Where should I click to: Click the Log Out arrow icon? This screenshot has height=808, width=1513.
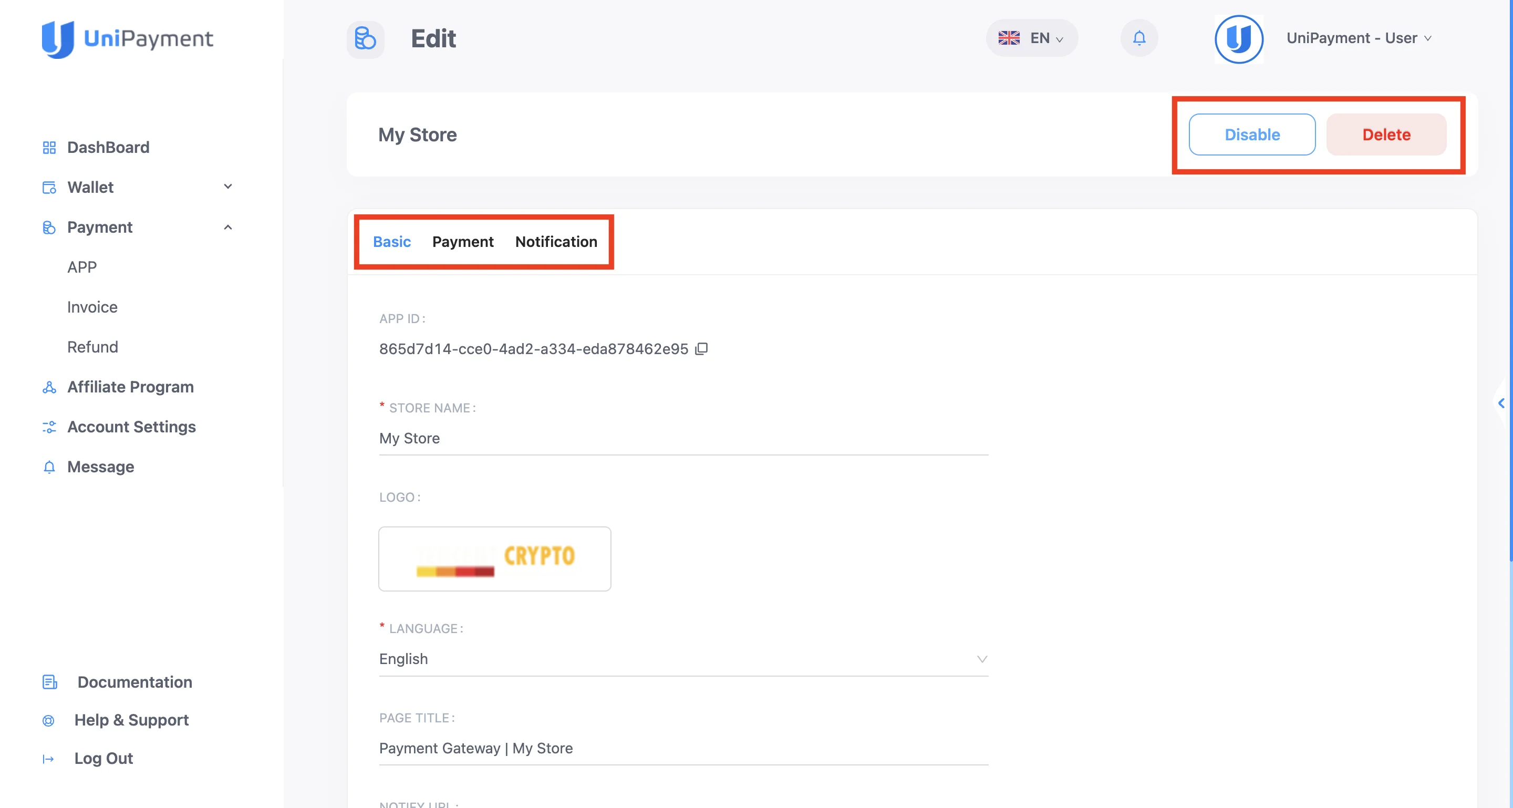tap(48, 758)
